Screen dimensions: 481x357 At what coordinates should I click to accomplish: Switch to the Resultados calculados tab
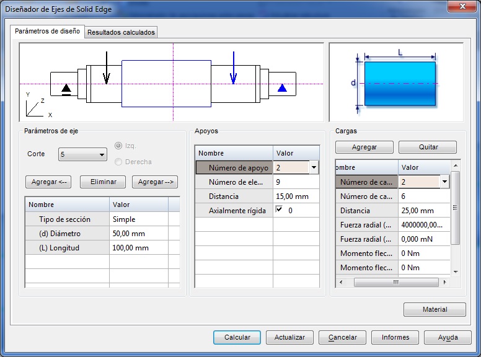121,32
